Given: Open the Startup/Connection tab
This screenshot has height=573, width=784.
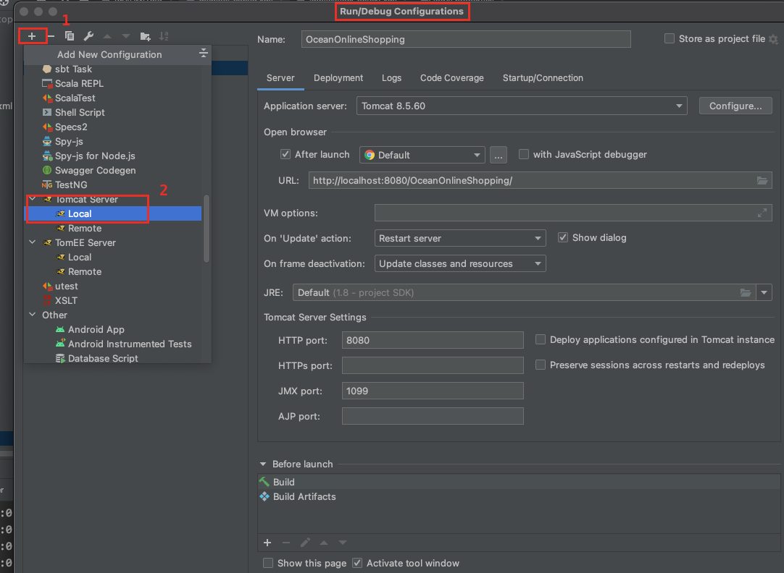Looking at the screenshot, I should pyautogui.click(x=543, y=78).
